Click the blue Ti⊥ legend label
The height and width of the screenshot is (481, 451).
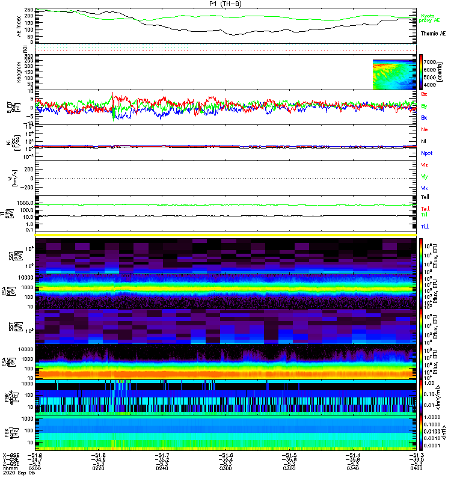[425, 227]
